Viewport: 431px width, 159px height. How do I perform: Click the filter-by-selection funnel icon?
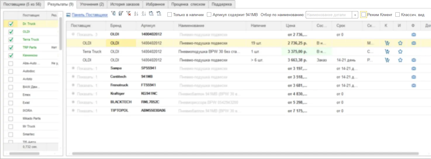click(113, 13)
